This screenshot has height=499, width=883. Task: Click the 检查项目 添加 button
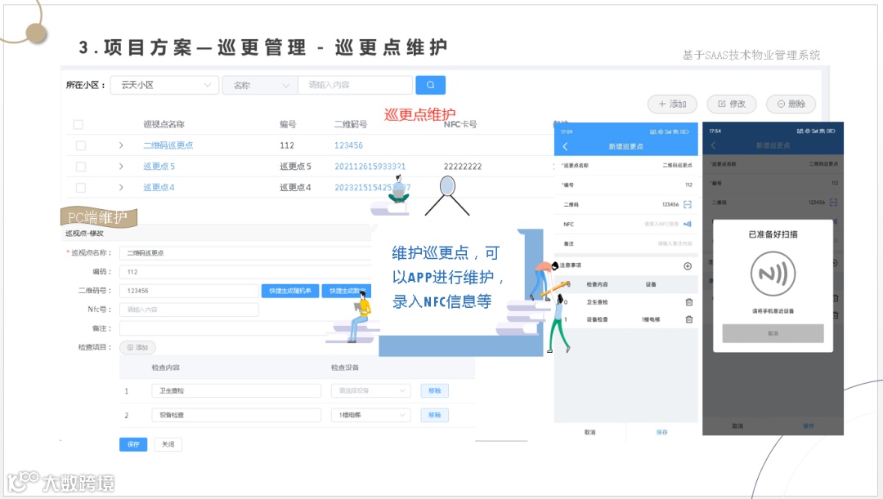[x=137, y=348]
